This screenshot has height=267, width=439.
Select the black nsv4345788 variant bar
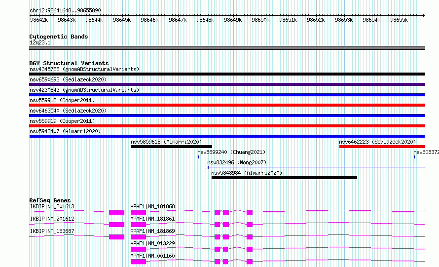click(x=227, y=74)
